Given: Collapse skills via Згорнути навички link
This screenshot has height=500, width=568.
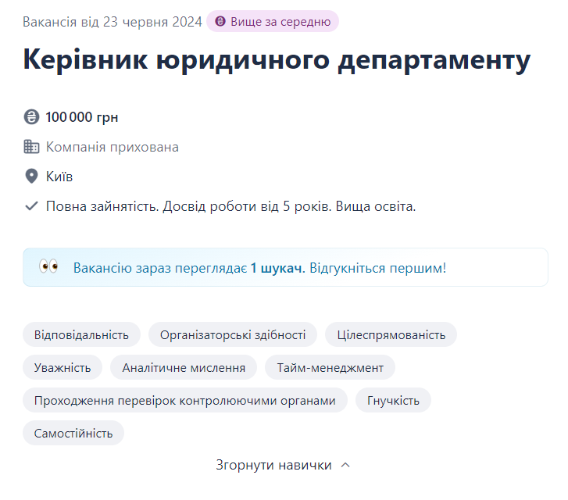Looking at the screenshot, I should coord(273,465).
